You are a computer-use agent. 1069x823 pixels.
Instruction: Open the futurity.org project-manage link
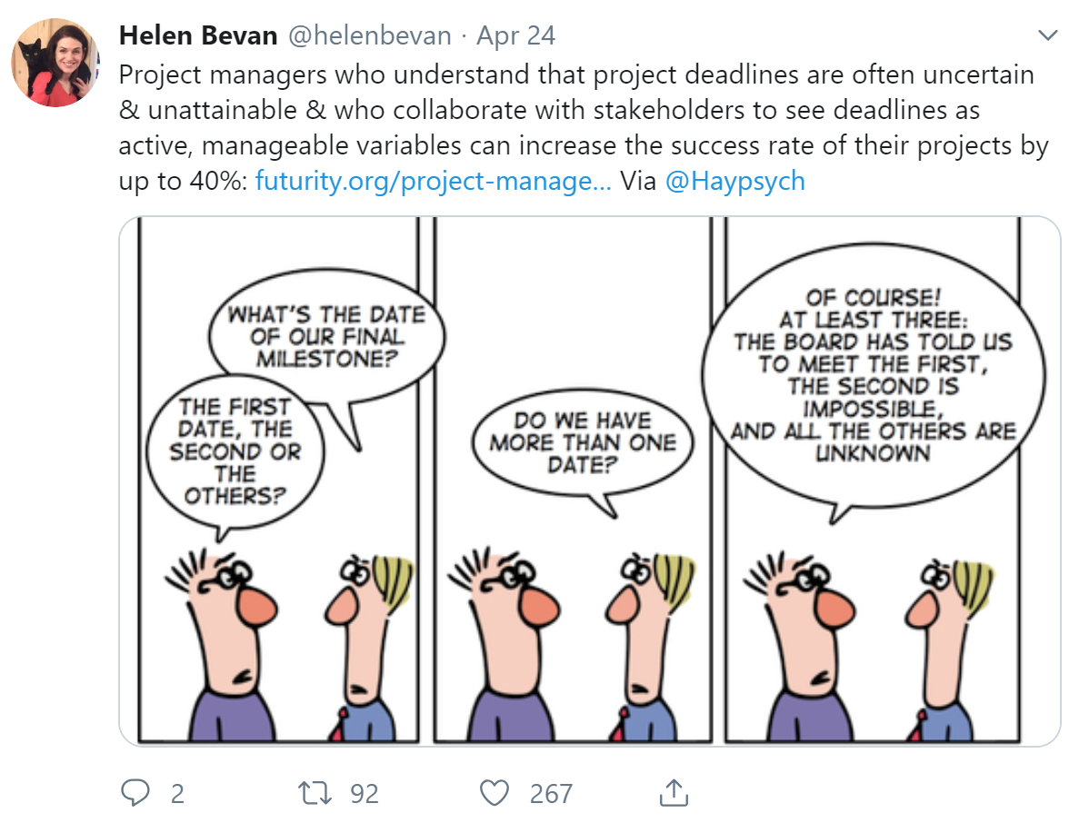pyautogui.click(x=433, y=182)
